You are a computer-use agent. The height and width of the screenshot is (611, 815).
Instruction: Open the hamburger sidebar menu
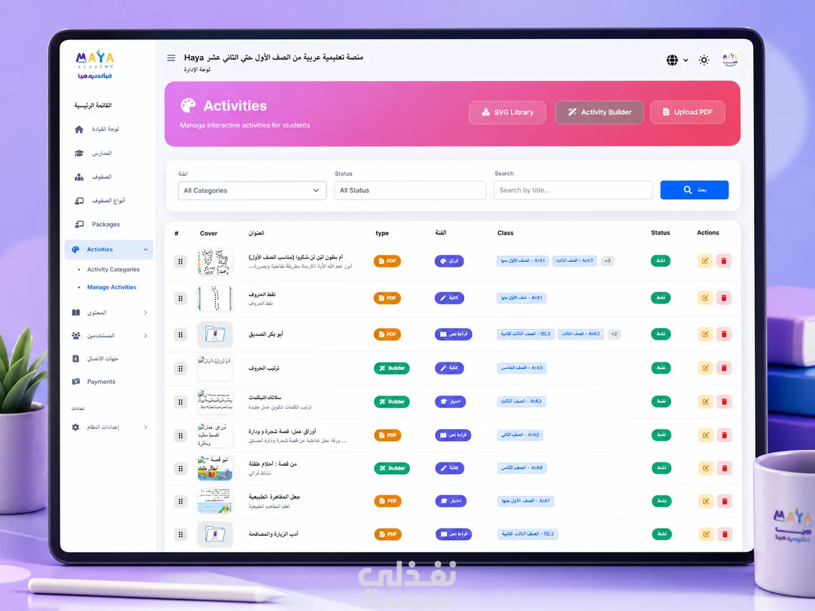tap(171, 58)
